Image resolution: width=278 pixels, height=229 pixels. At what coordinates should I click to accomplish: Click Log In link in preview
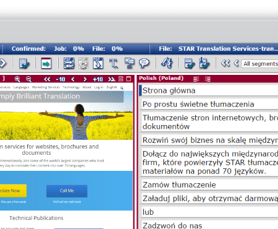[99, 87]
